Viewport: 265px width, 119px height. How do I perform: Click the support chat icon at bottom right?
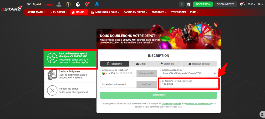pyautogui.click(x=261, y=114)
